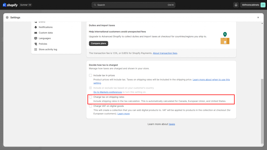Screen dimensions: 267x150
Task: Open kbfmorecabinets account menu
Action: [x=253, y=5]
